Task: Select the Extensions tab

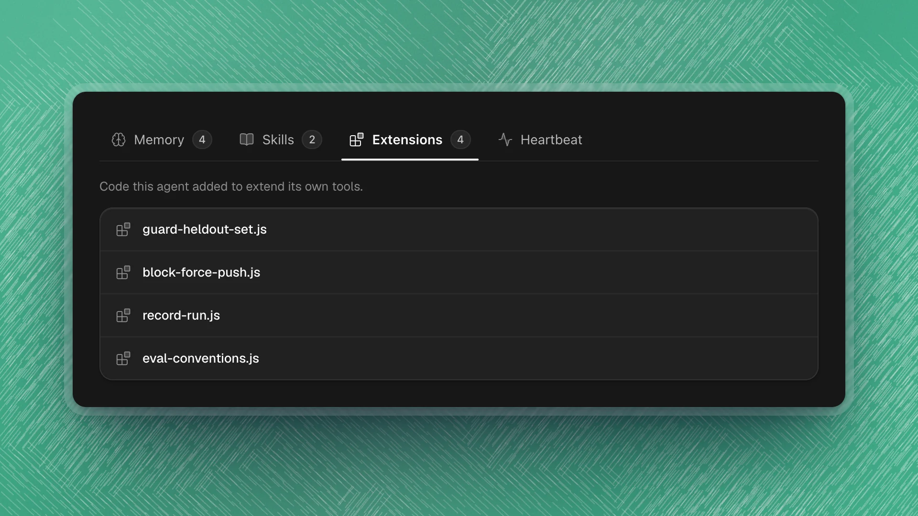Action: [x=410, y=140]
